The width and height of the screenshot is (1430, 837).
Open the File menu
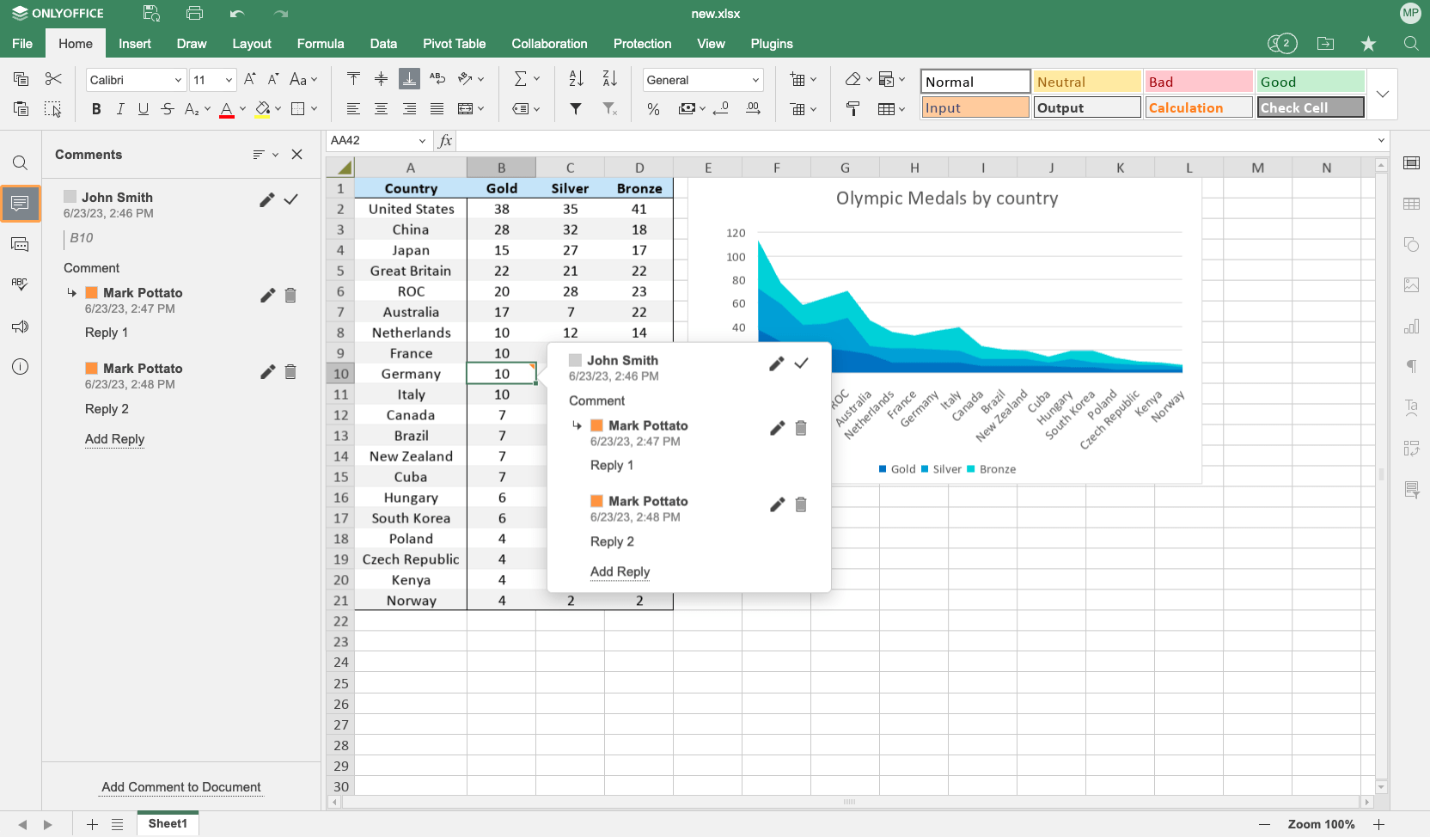click(x=22, y=44)
